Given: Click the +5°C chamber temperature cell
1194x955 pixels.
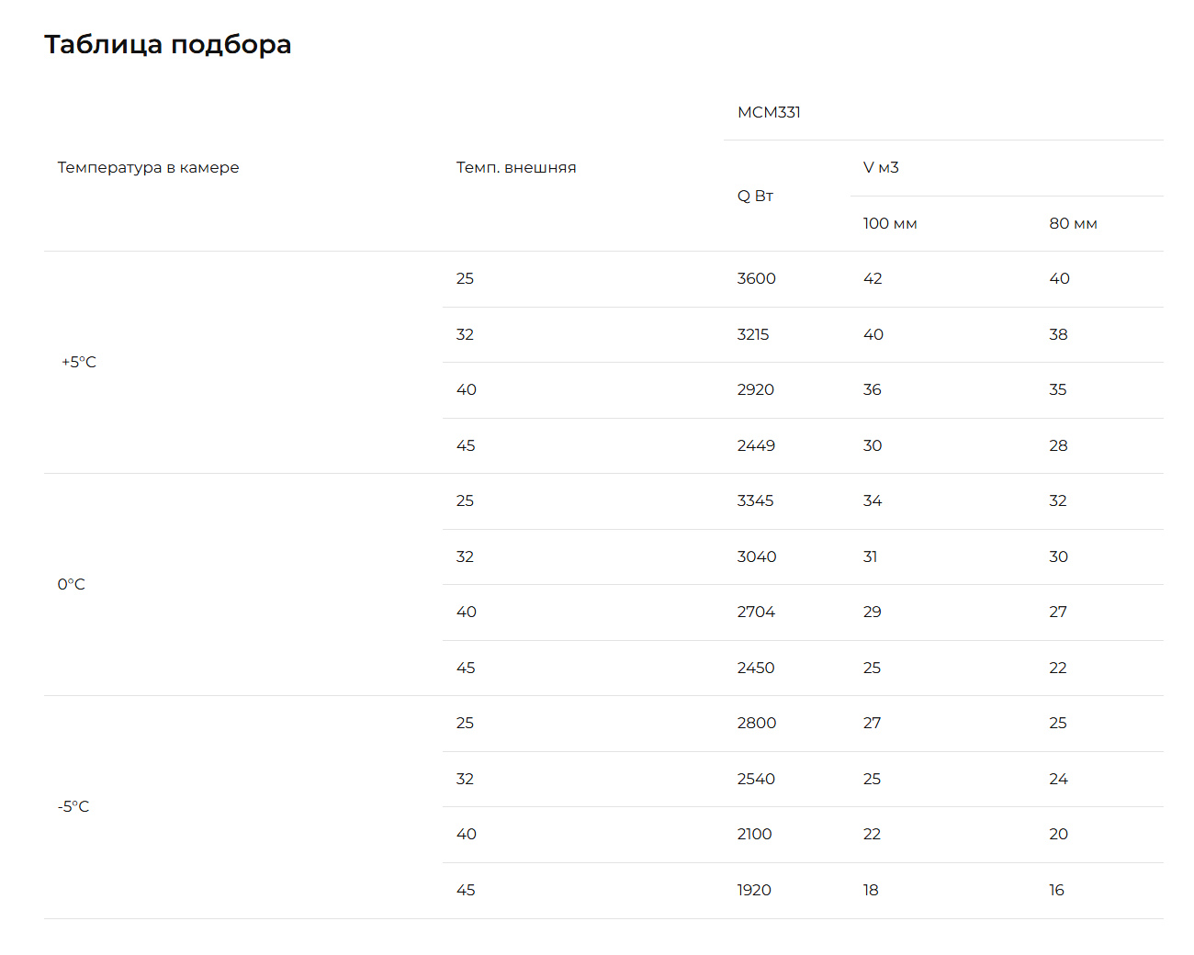Looking at the screenshot, I should [x=79, y=362].
